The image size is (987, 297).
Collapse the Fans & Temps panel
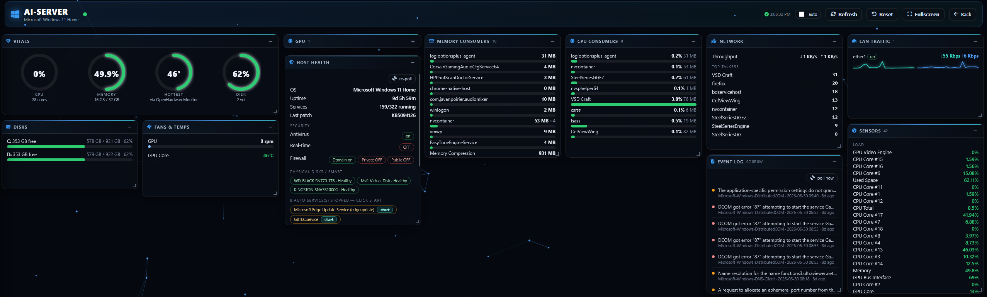point(270,127)
